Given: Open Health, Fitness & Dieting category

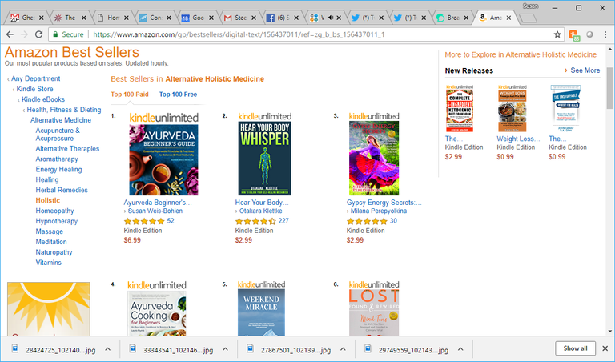Looking at the screenshot, I should [x=64, y=110].
